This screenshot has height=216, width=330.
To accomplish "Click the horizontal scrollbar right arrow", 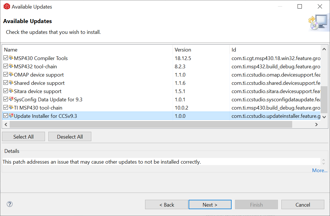I will point(316,124).
